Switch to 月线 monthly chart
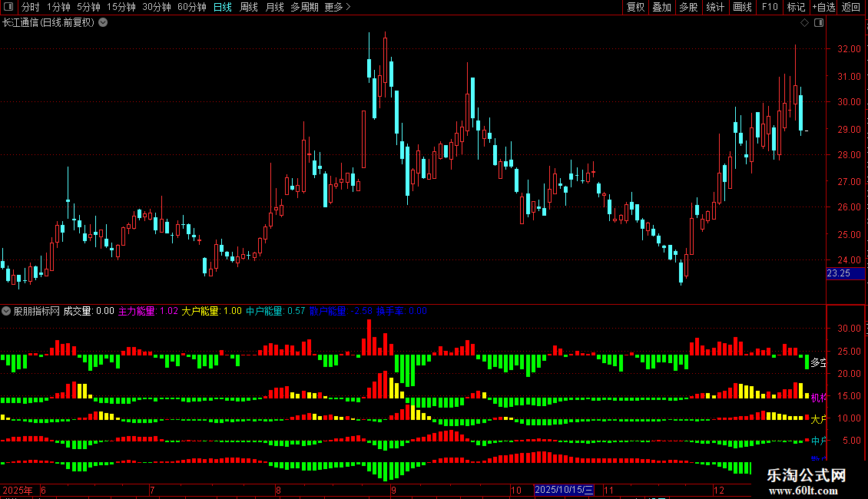Image resolution: width=868 pixels, height=499 pixels. (x=274, y=7)
